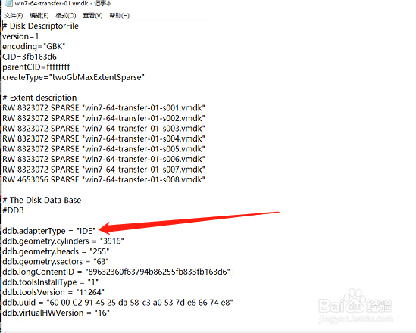Open the 查看(V) menu
416x333 pixels.
click(92, 15)
